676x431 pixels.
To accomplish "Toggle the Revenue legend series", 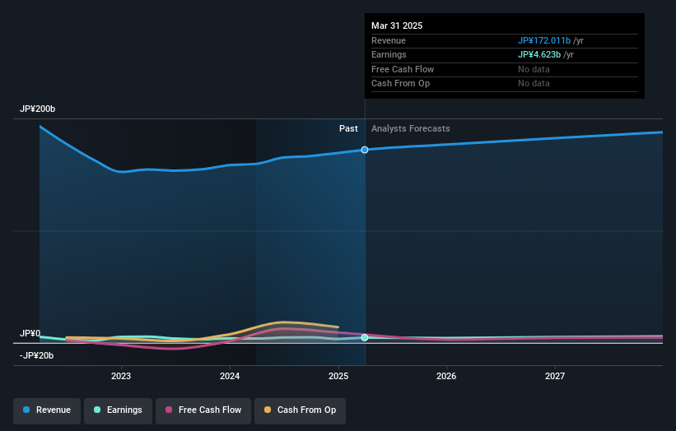I will [x=47, y=410].
